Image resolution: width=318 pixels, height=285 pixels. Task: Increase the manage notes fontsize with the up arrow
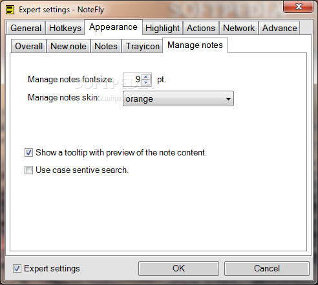click(x=146, y=77)
